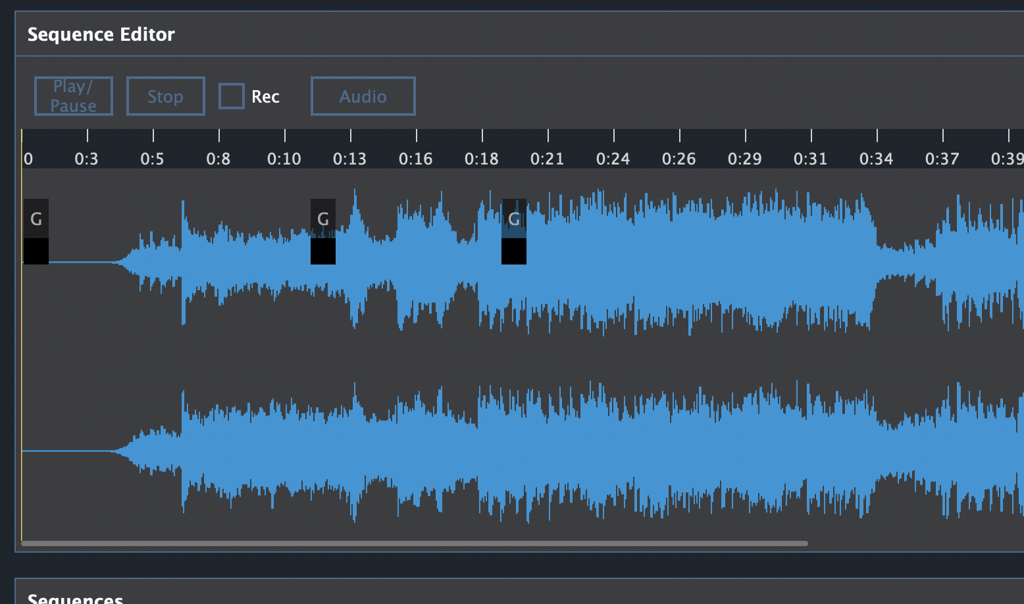Click black block under the highlighted G marker
Image resolution: width=1024 pixels, height=604 pixels.
pos(513,251)
